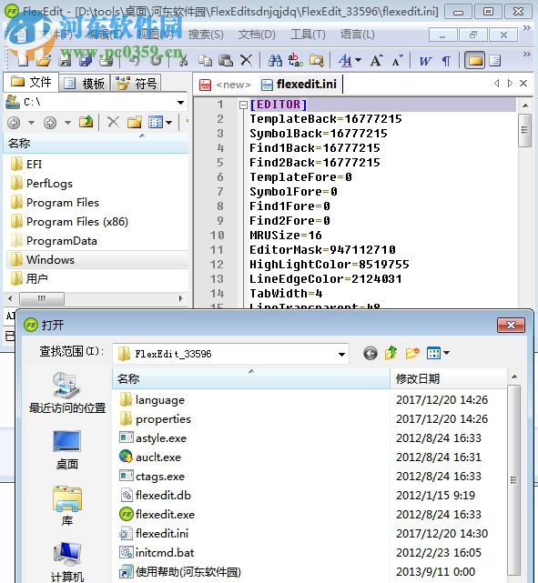Screen dimensions: 538x583
Task: Open the 搜索(S) menu
Action: (x=206, y=35)
